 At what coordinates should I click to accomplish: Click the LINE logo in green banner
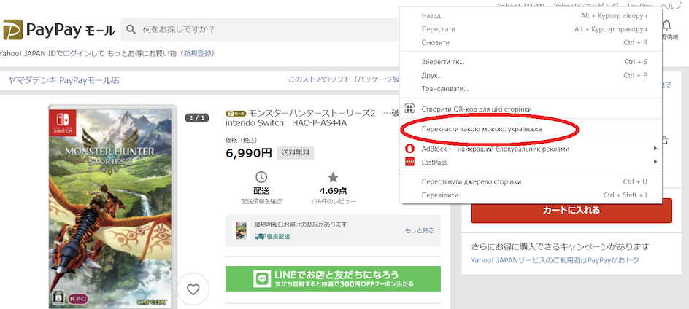262,278
